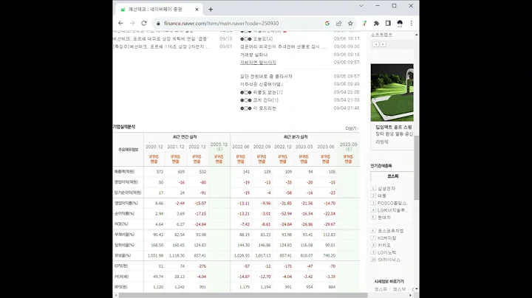This screenshot has height=298, width=532.
Task: Open post '거래량 실화냐'
Action: coord(253,55)
